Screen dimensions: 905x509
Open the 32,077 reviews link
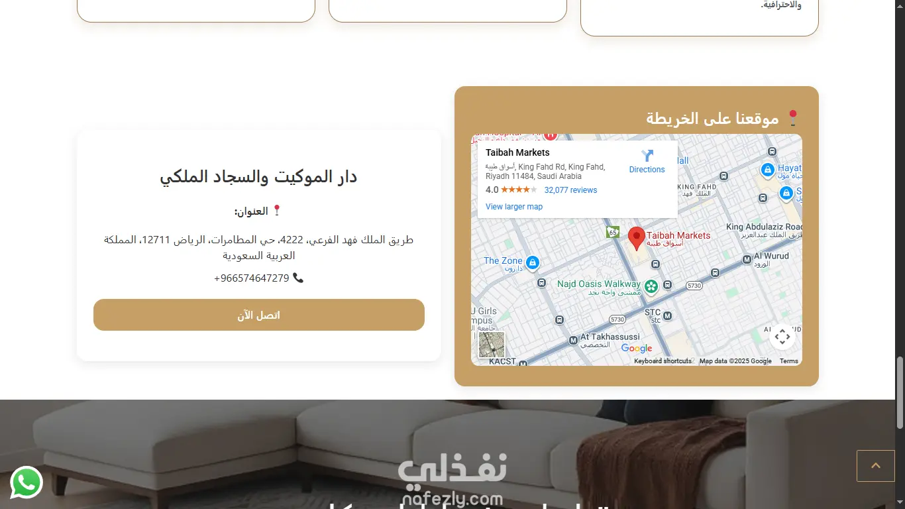(x=570, y=190)
